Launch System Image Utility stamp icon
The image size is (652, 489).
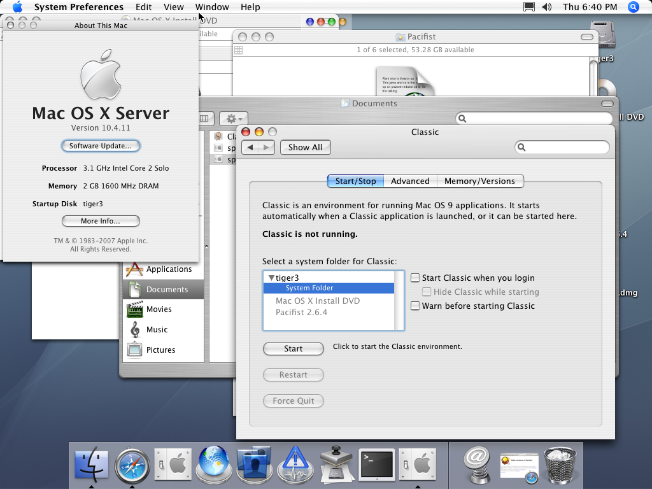pyautogui.click(x=336, y=465)
